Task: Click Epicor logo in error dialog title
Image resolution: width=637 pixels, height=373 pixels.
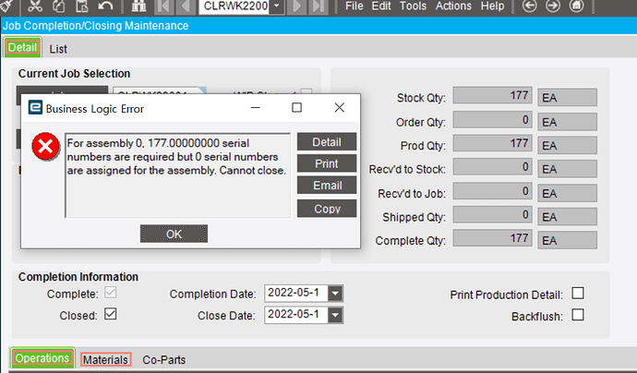Action: (35, 108)
